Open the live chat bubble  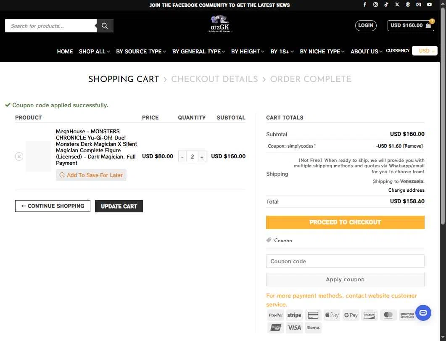coord(423,313)
